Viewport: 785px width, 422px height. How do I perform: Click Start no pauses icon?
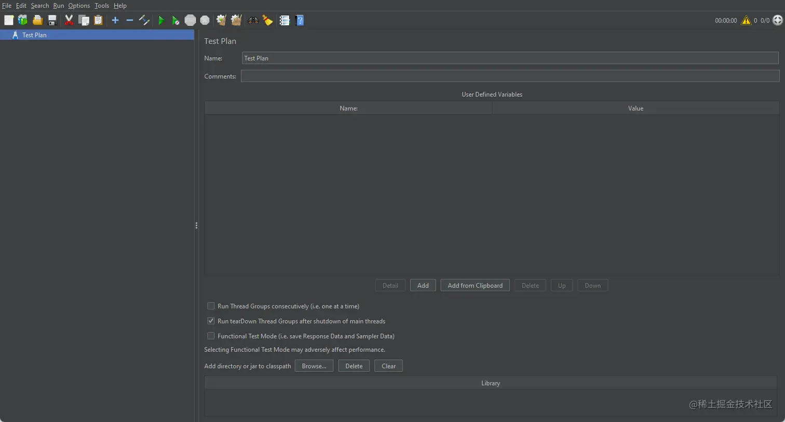click(x=175, y=20)
